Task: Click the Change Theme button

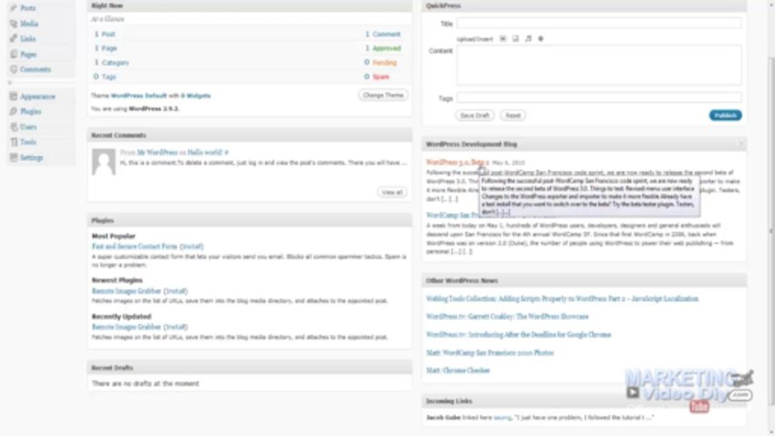Action: (x=382, y=95)
